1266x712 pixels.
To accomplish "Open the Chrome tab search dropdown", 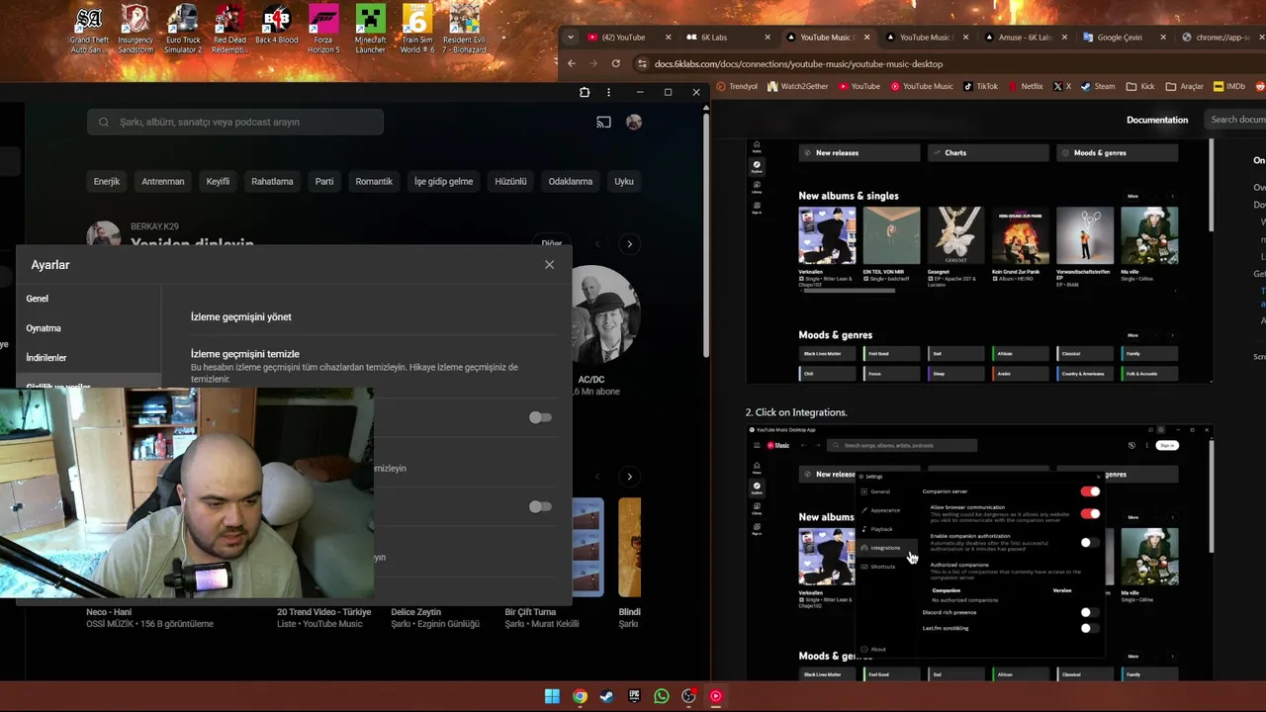I will [570, 37].
